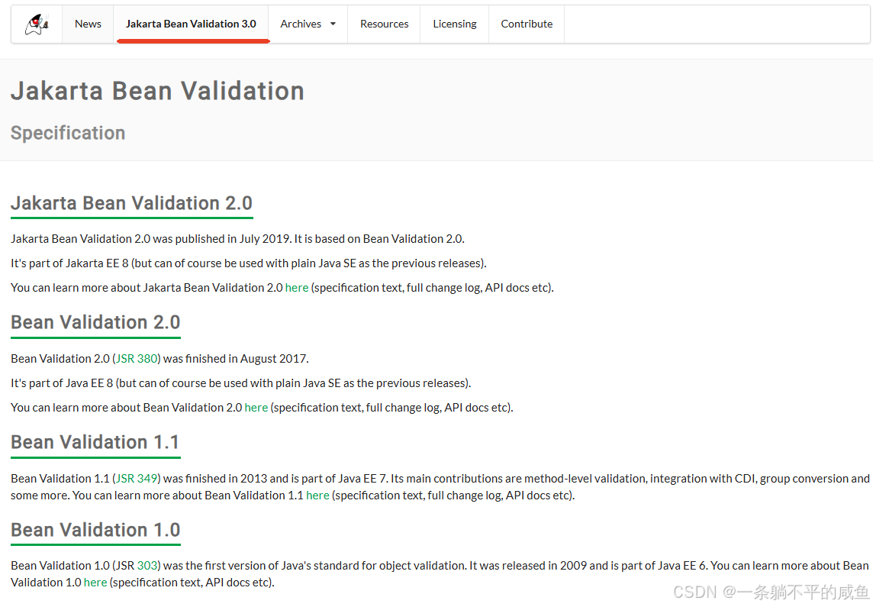Follow 'here' link for Jakarta Bean Validation 2.0
Image resolution: width=873 pixels, height=607 pixels.
[x=297, y=288]
